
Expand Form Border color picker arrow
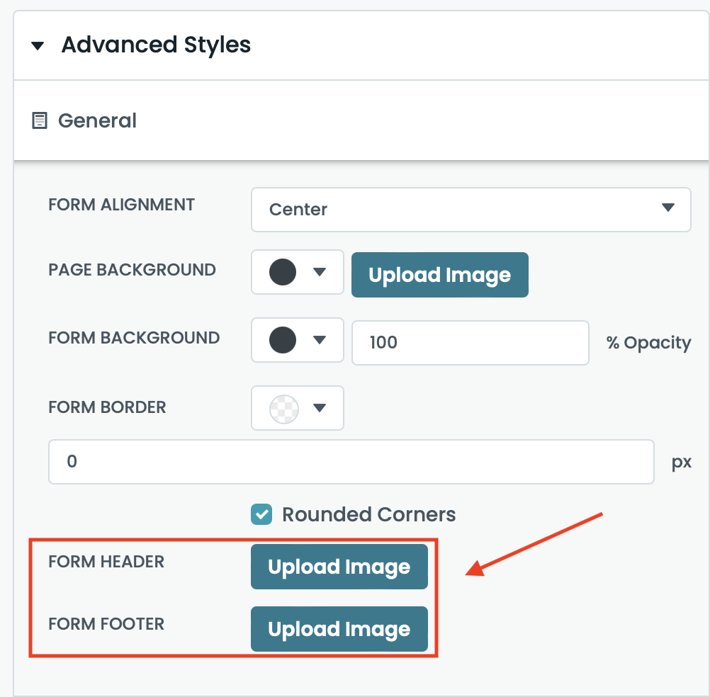click(319, 408)
